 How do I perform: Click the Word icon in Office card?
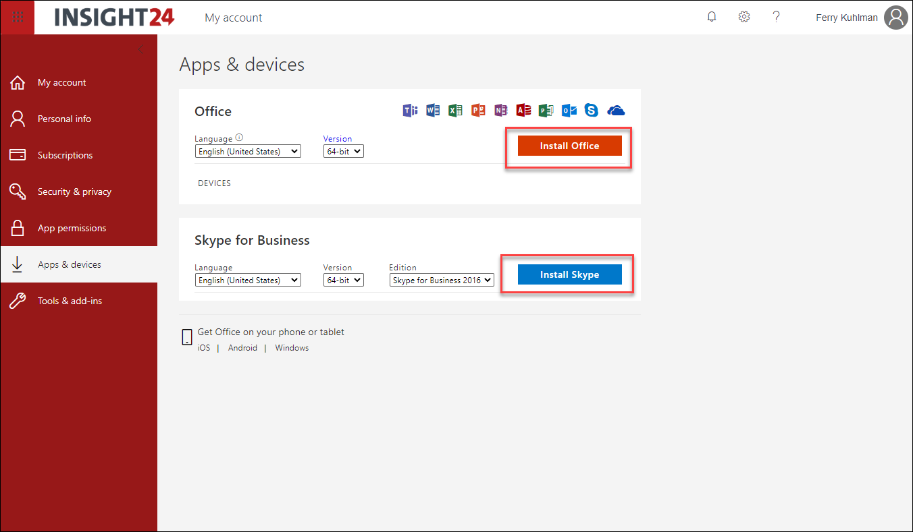(433, 111)
